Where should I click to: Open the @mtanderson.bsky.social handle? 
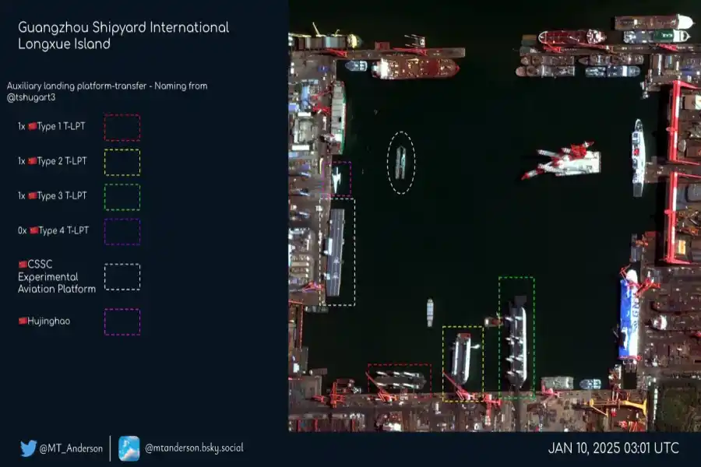[x=194, y=448]
